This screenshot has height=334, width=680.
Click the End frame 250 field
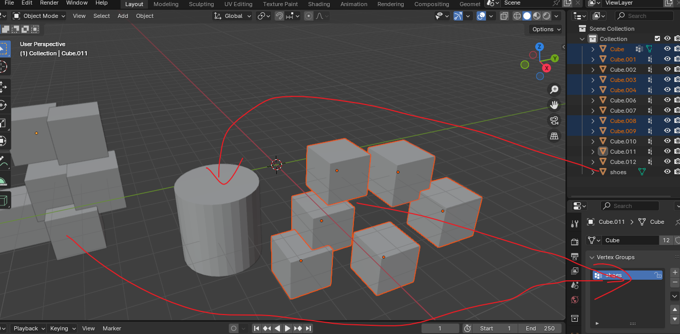click(539, 328)
